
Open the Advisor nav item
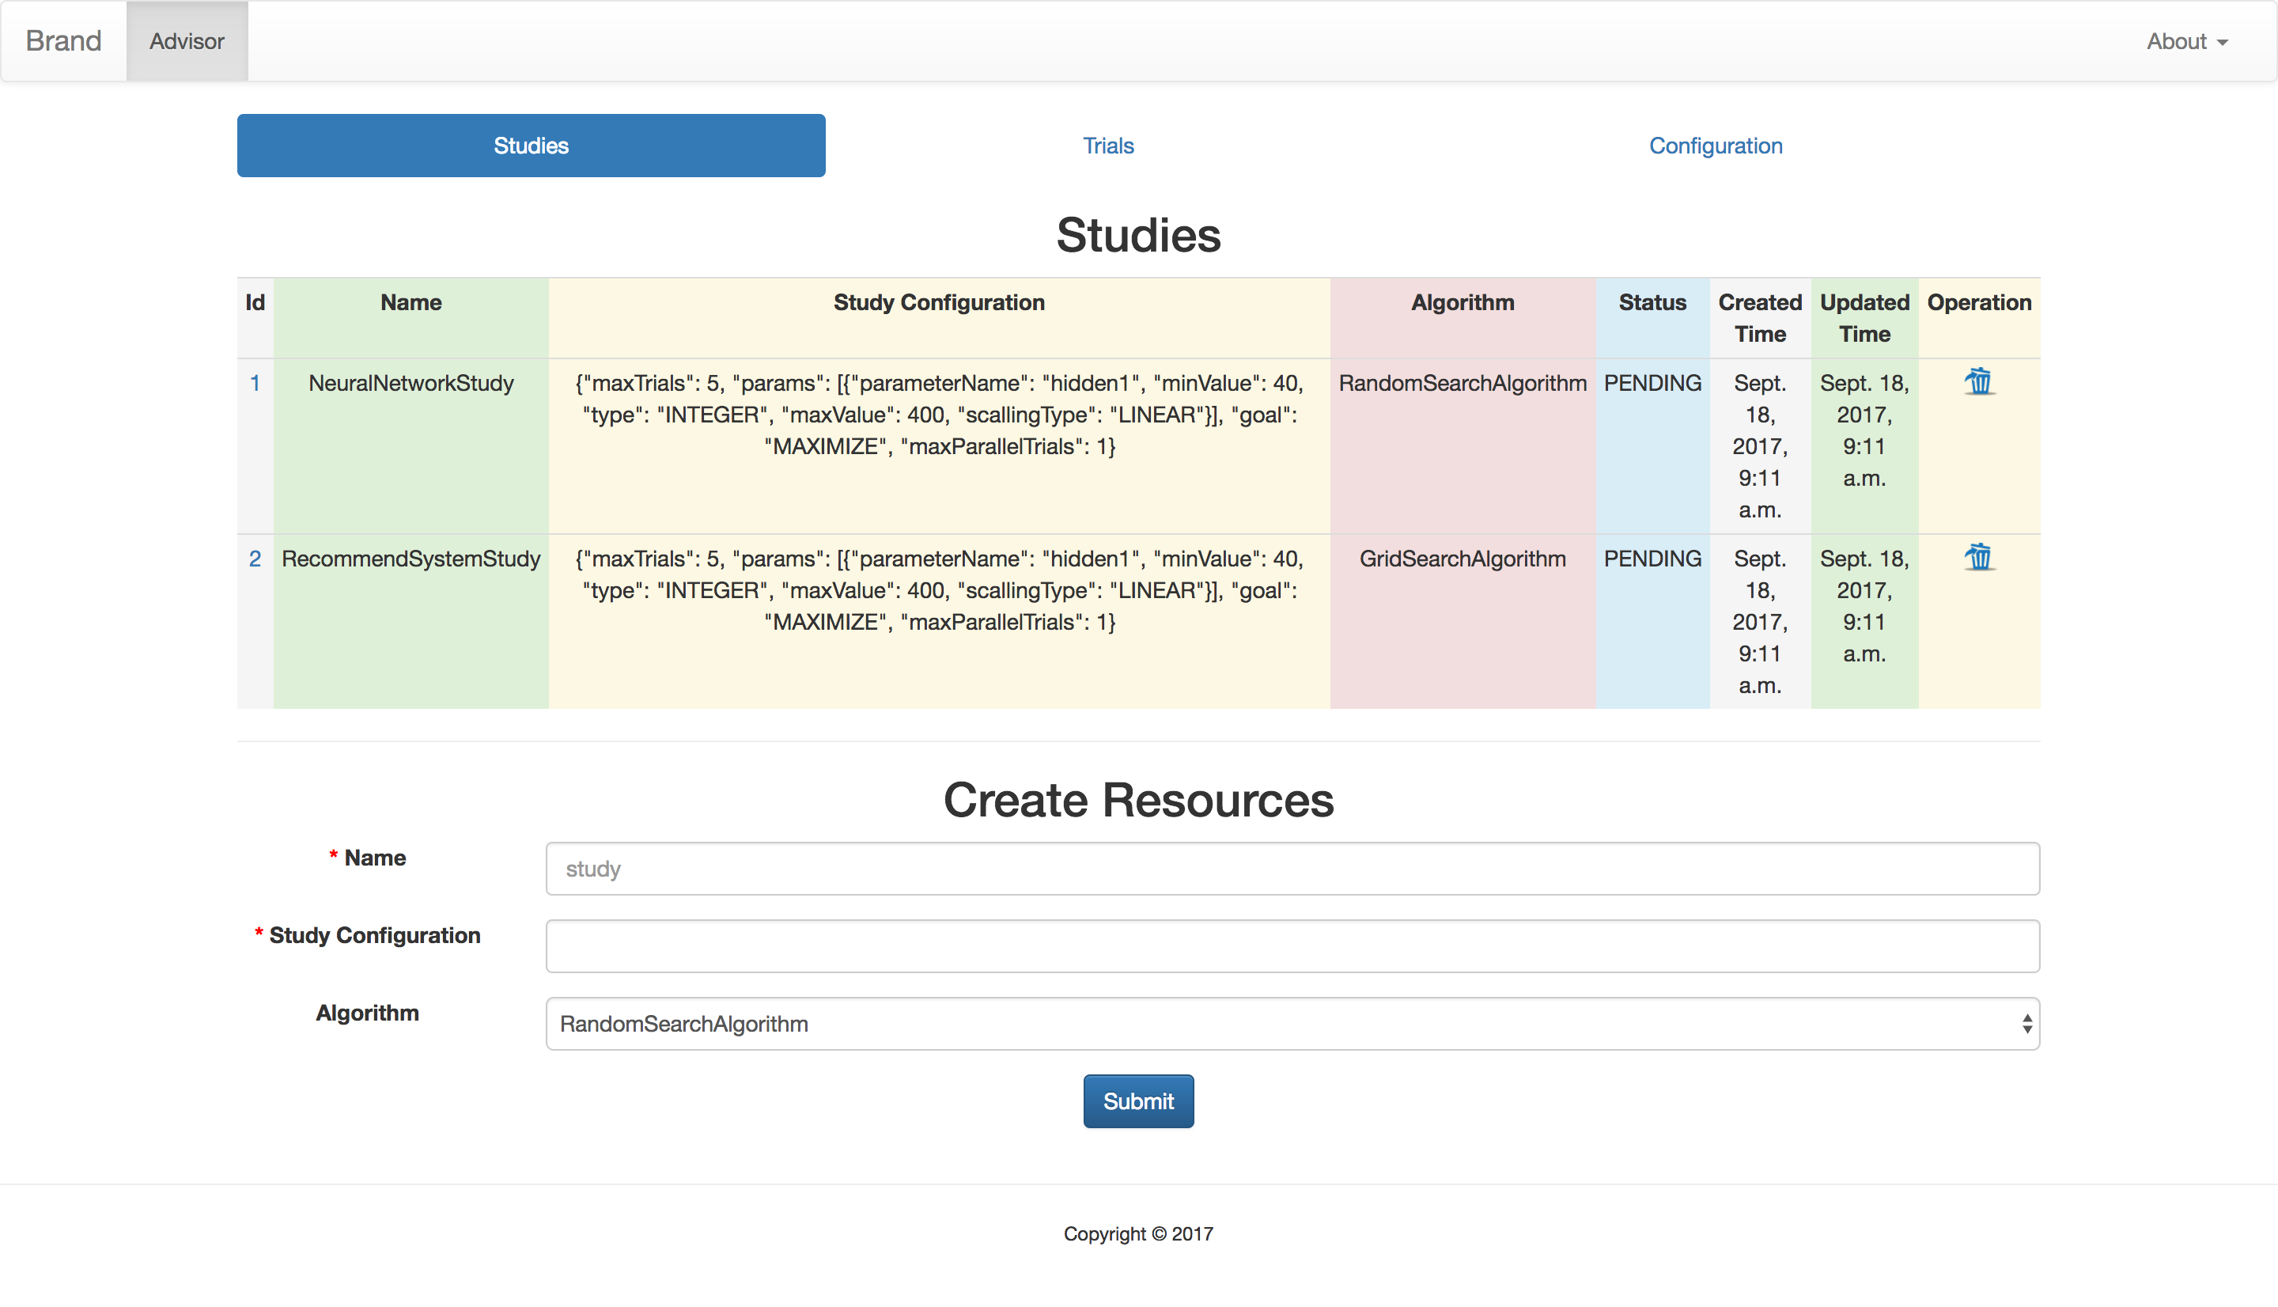tap(187, 41)
